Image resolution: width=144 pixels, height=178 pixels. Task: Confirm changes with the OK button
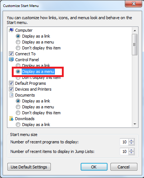(x=94, y=167)
